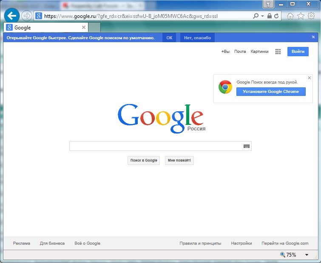Click inside the Google search field
This screenshot has height=263, width=321.
tap(156, 146)
